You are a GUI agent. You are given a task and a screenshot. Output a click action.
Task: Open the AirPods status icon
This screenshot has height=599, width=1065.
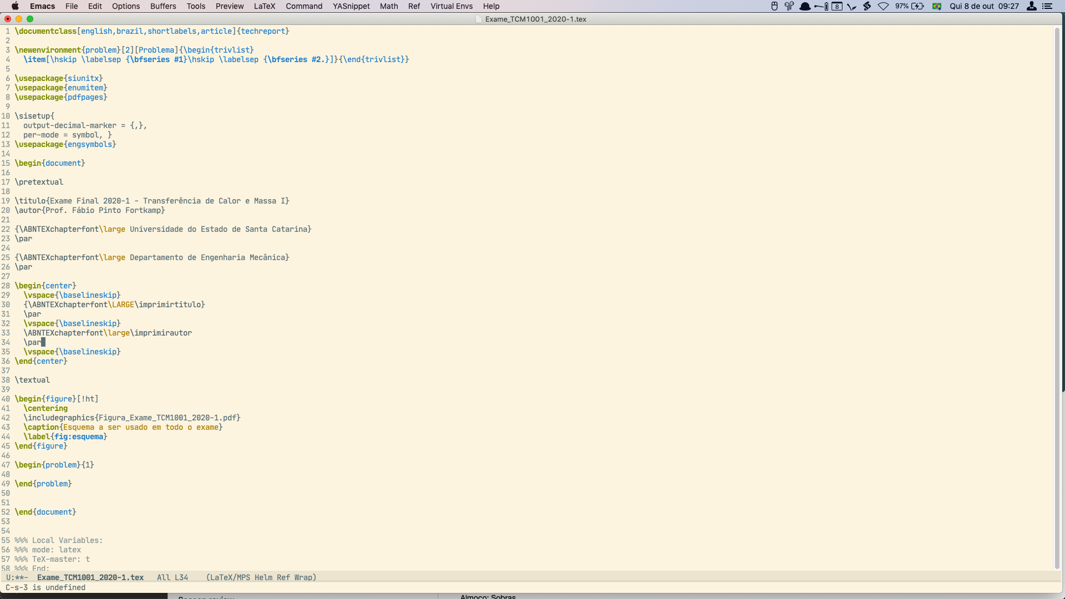pos(789,6)
